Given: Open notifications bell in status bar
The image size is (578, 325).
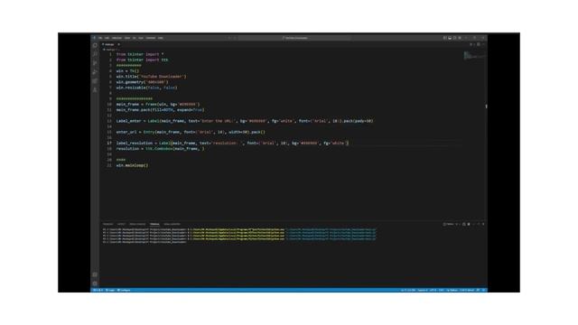Looking at the screenshot, I should coord(483,291).
